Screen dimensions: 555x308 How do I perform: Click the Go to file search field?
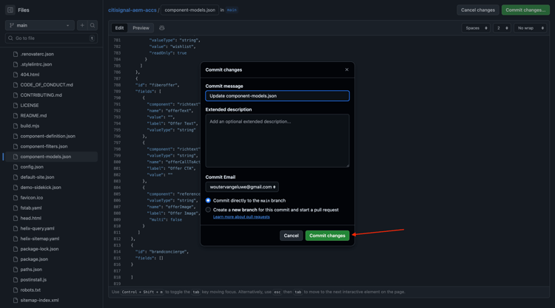51,38
